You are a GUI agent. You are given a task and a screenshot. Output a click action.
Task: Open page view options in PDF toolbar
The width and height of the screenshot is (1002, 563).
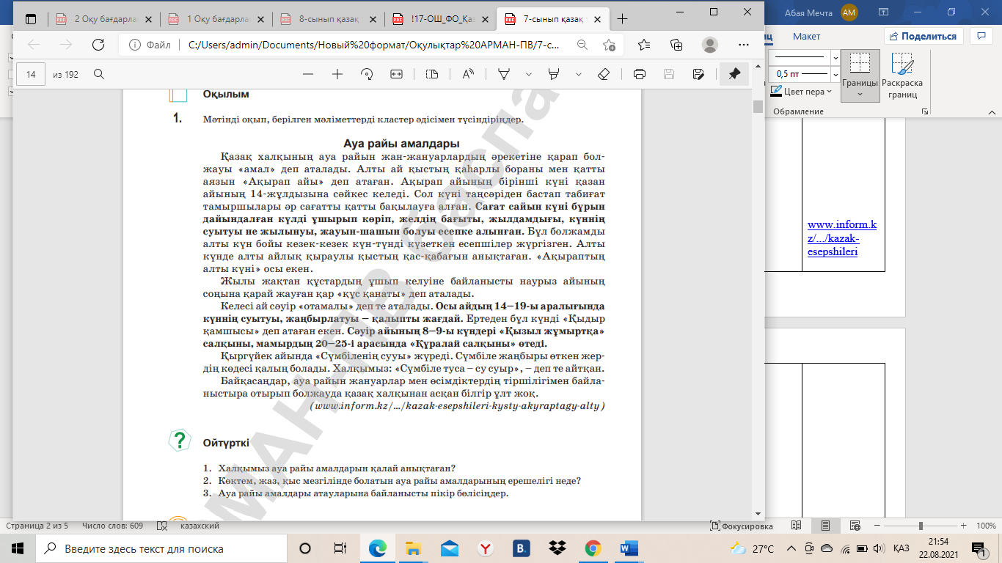click(x=432, y=74)
